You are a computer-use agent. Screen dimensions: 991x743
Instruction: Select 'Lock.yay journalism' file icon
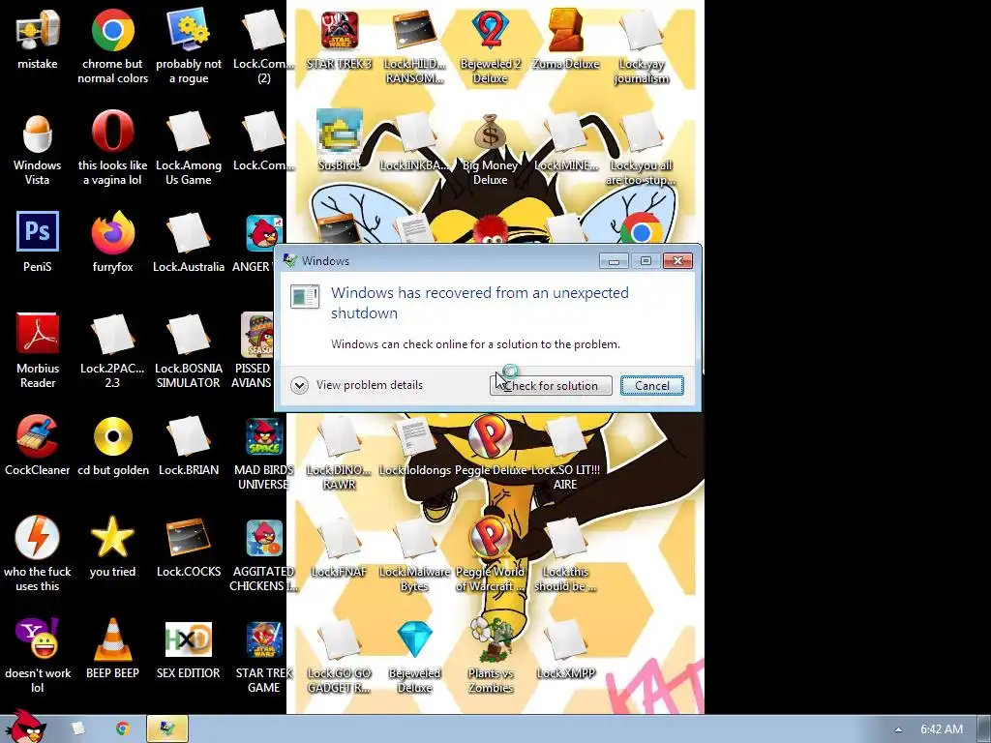[x=641, y=30]
